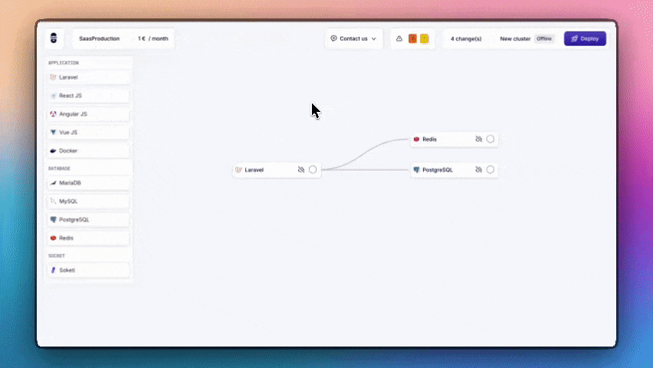Viewport: 653px width, 368px height.
Task: Click the Deploy button
Action: 585,38
